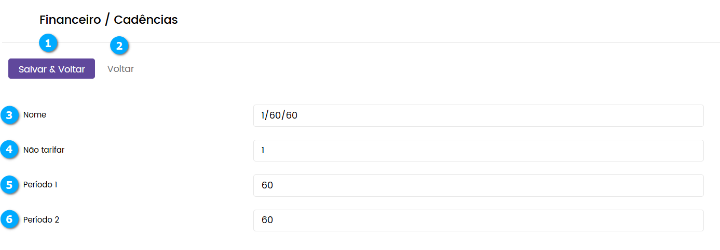720x250 pixels.
Task: Select the Período 1 label text
Action: tap(40, 184)
